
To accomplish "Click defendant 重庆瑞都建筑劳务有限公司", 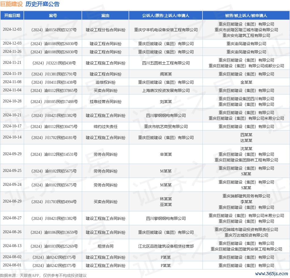I will [x=246, y=196].
